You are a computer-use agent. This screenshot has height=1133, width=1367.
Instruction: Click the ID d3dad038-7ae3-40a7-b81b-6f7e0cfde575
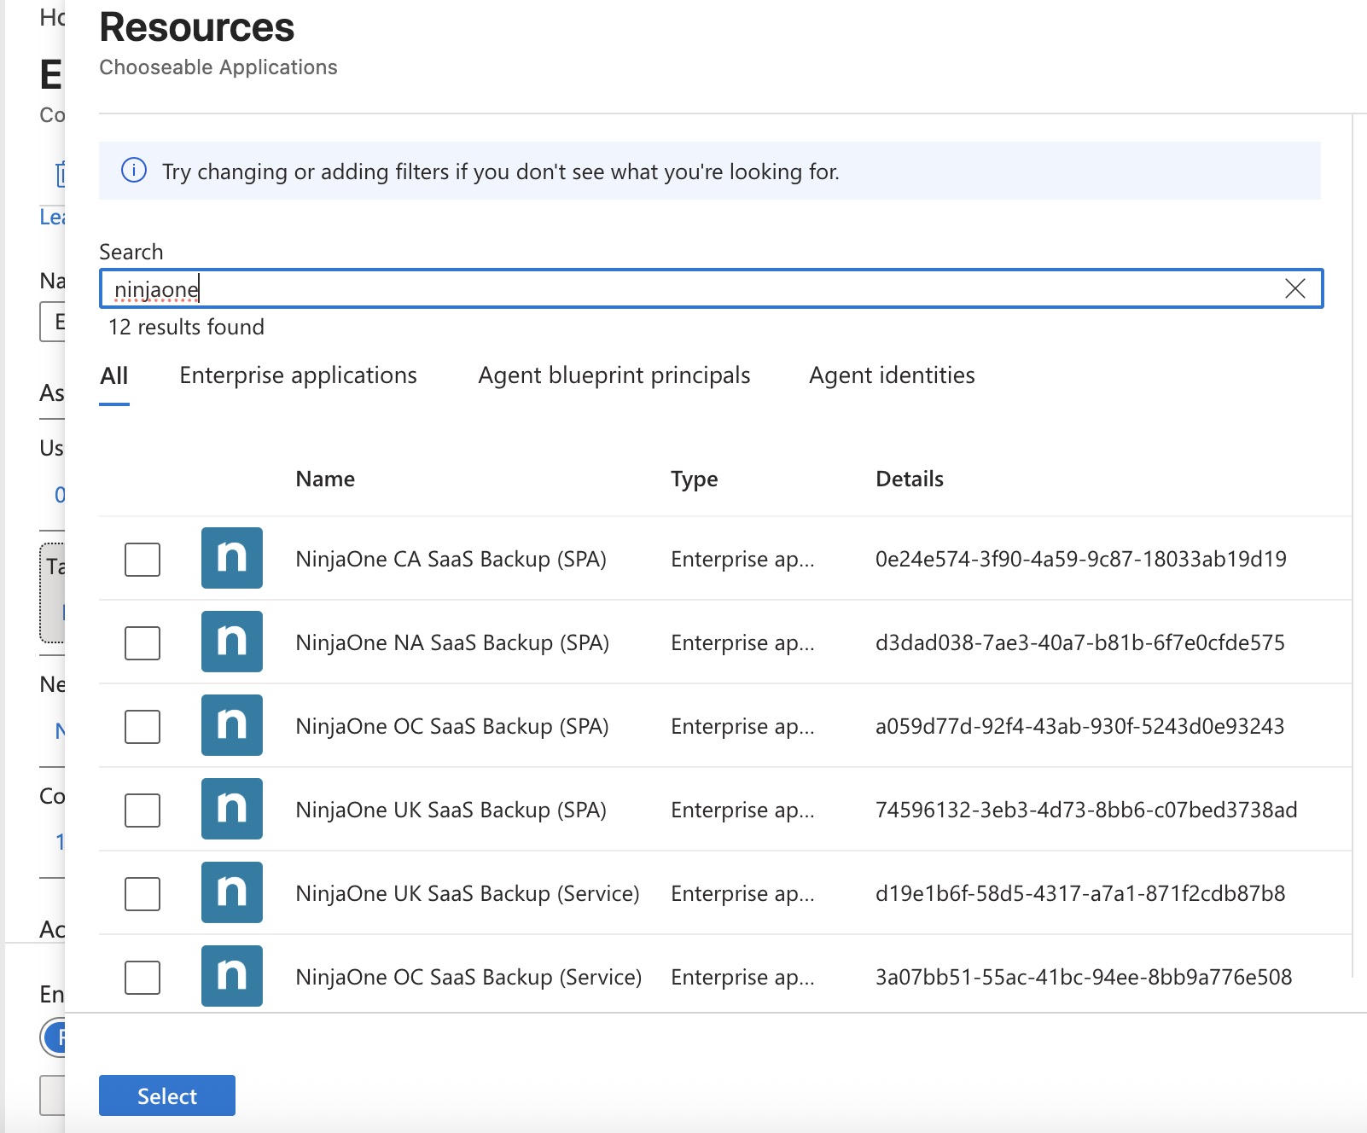[x=1080, y=642]
